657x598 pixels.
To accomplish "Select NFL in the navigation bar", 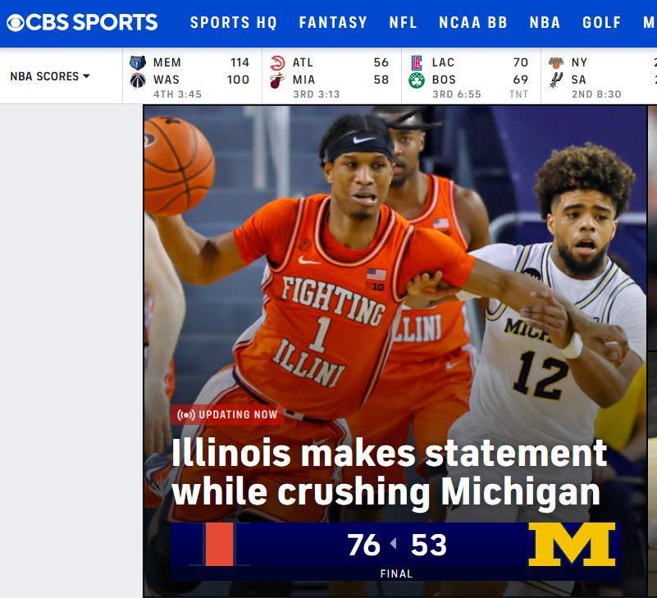I will click(403, 23).
